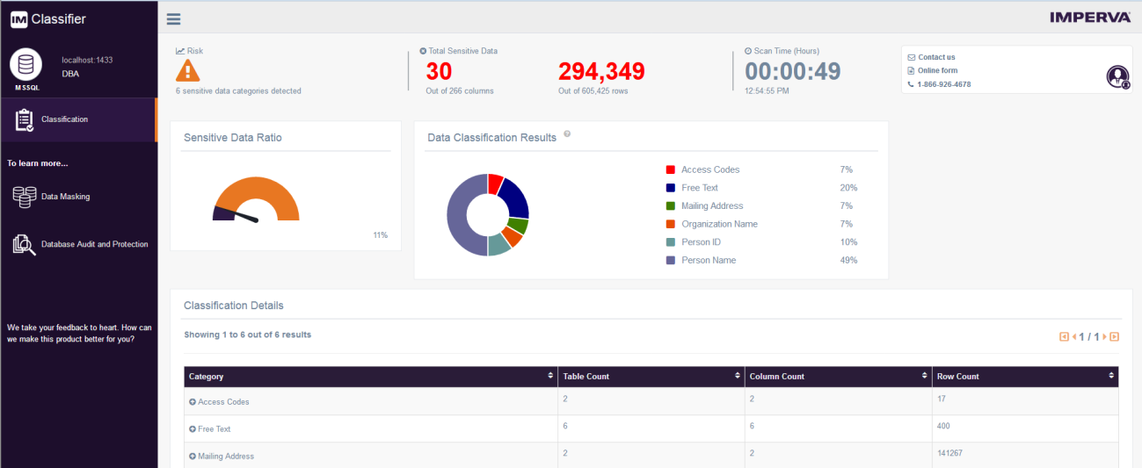Click the orange risk warning triangle
This screenshot has height=468, width=1142.
[x=188, y=71]
